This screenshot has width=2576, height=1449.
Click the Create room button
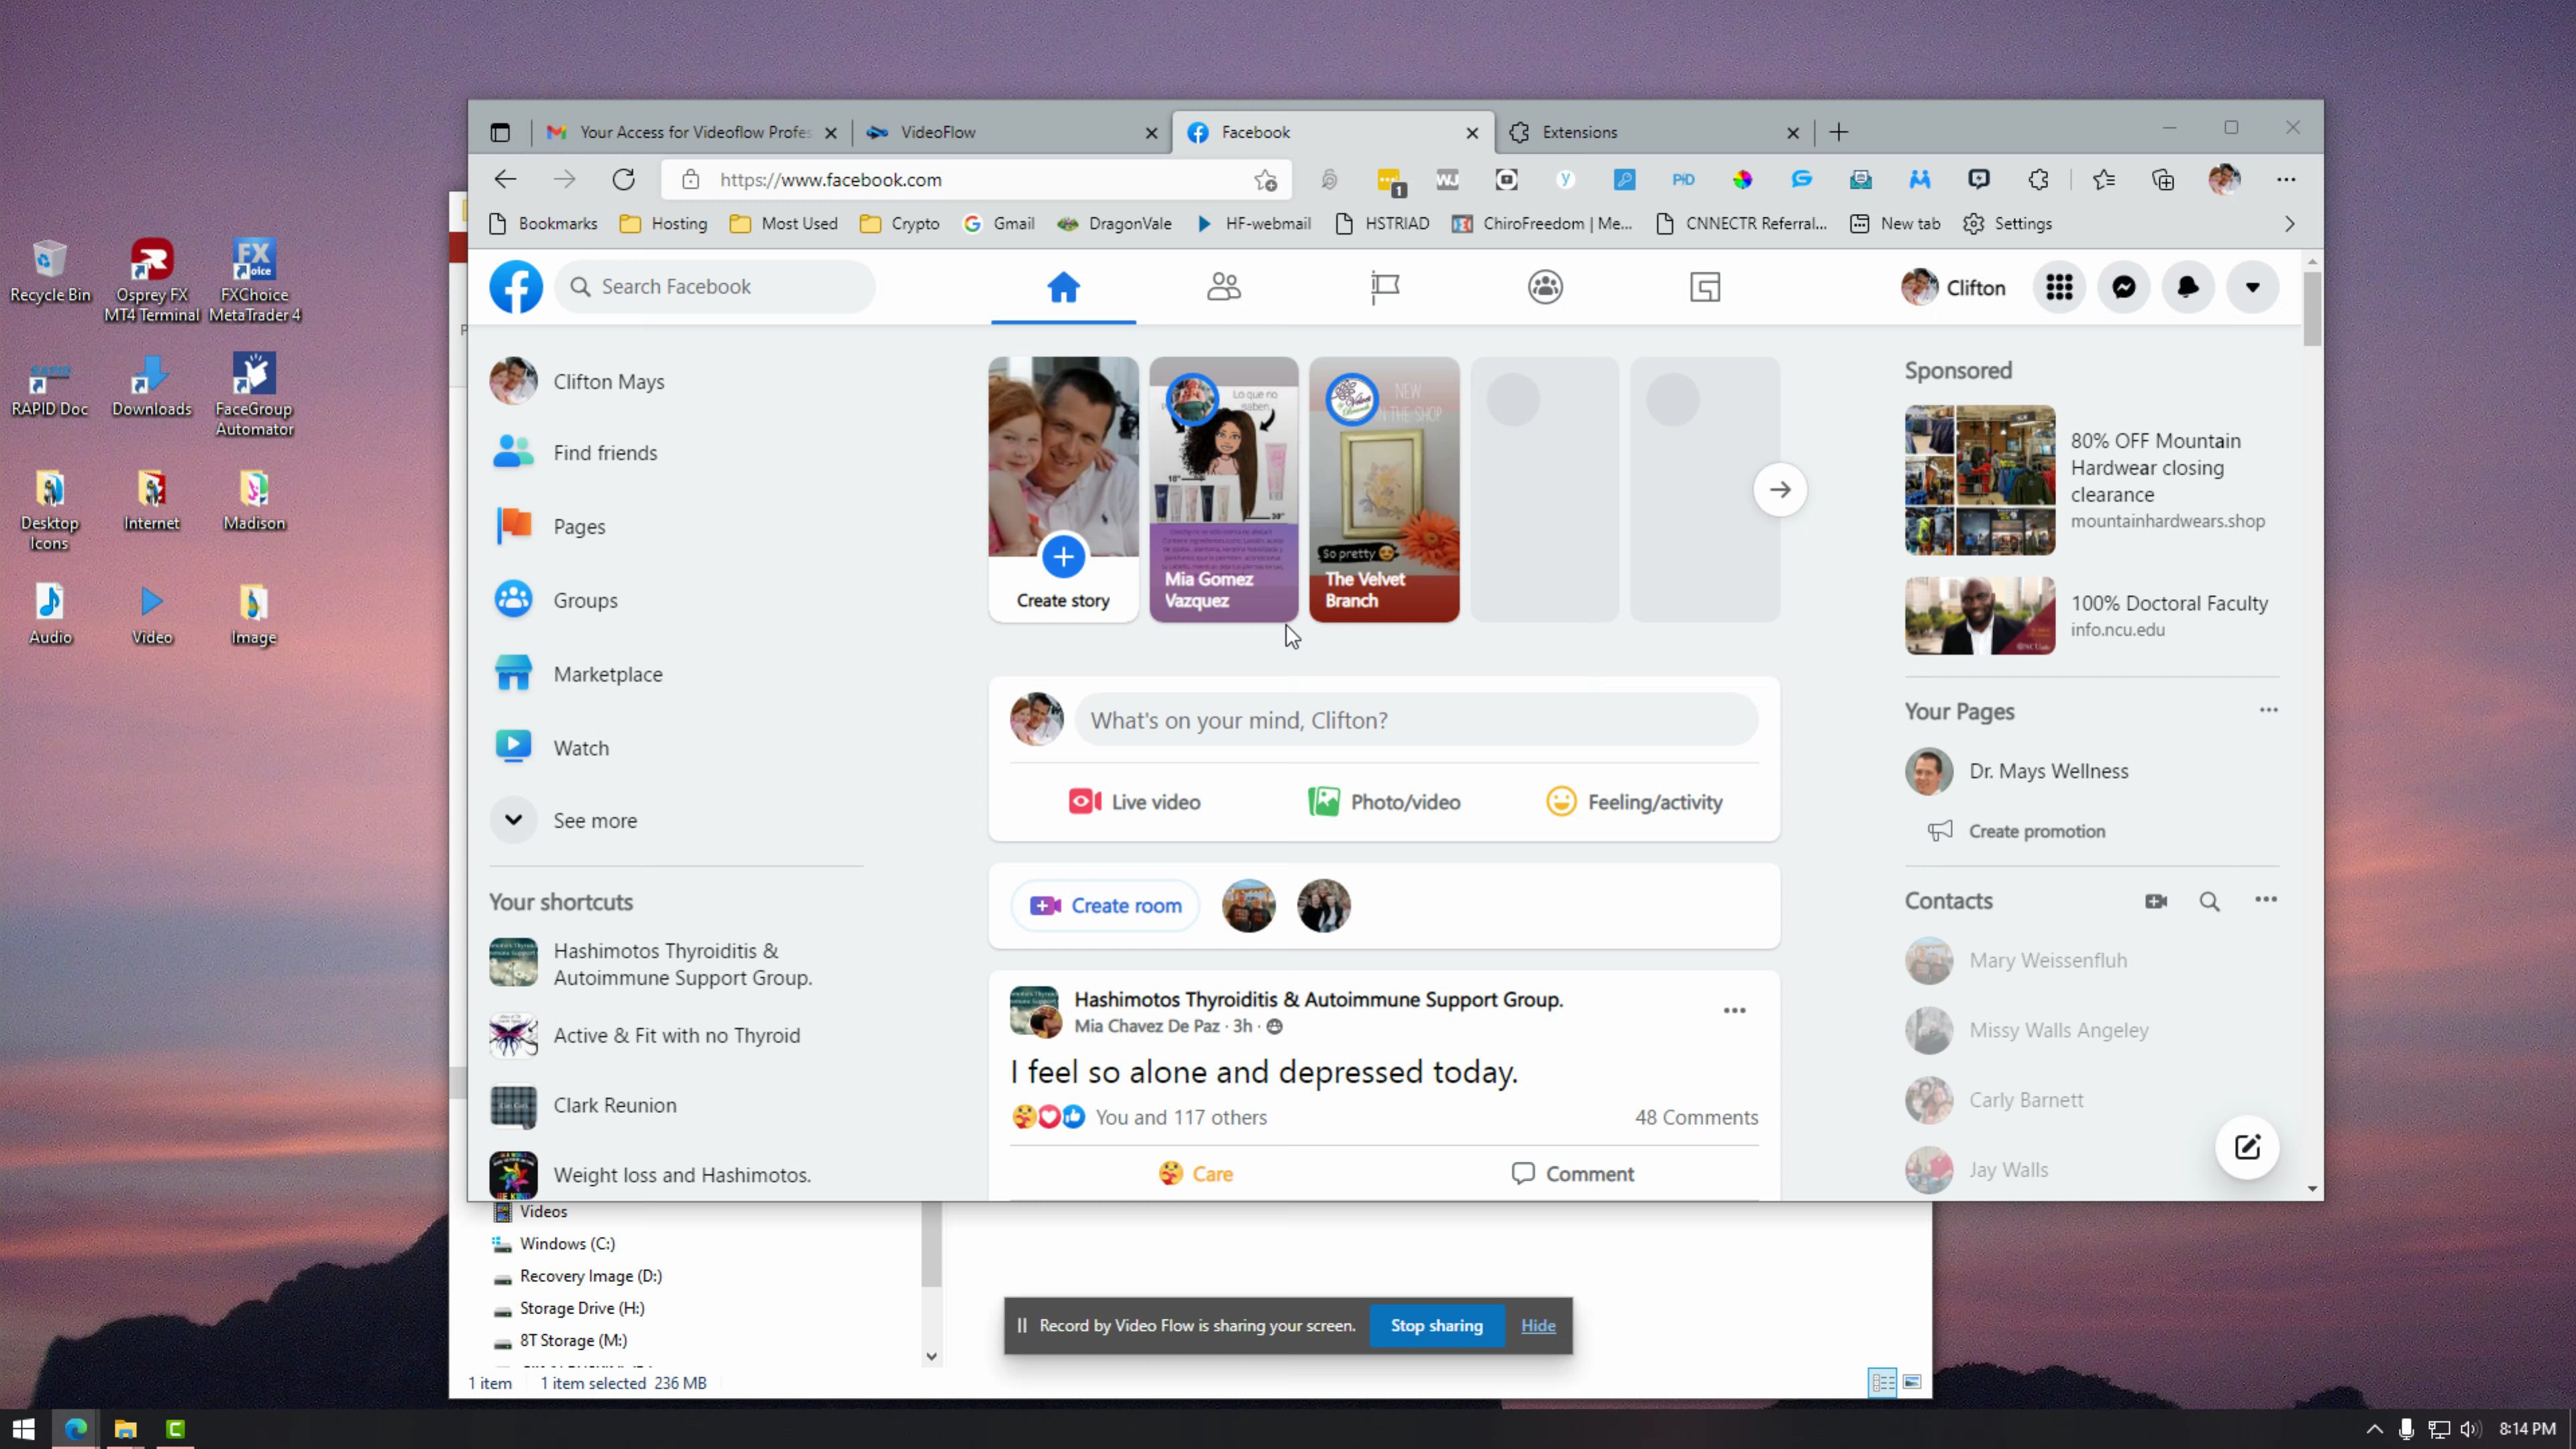(x=1105, y=905)
